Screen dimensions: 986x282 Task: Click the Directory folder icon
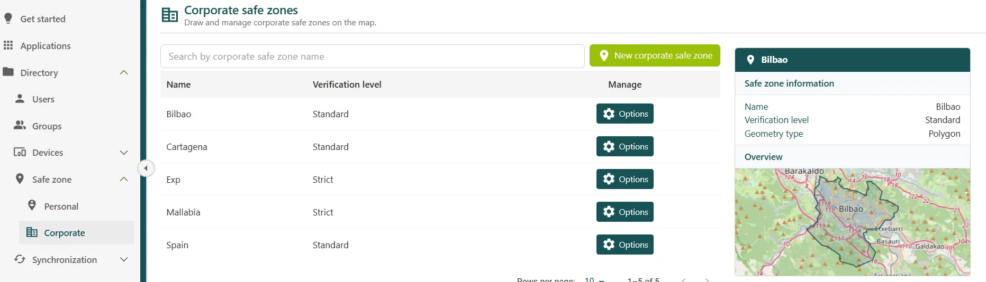tap(8, 72)
